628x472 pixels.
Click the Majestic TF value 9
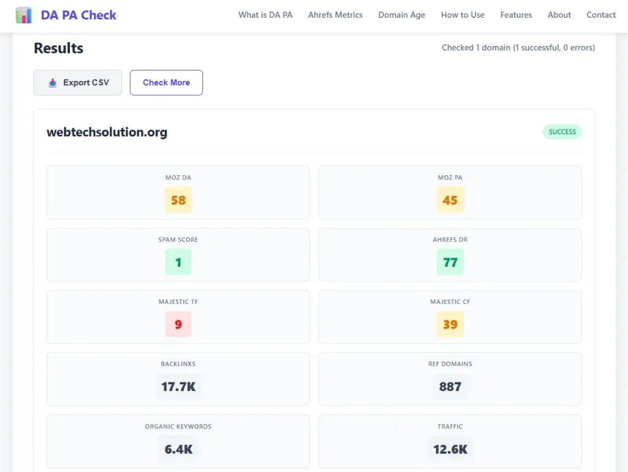pyautogui.click(x=178, y=324)
